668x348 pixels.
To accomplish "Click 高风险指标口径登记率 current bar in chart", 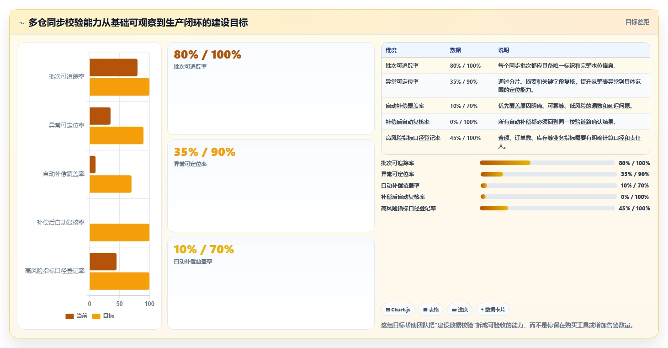I will 103,262.
